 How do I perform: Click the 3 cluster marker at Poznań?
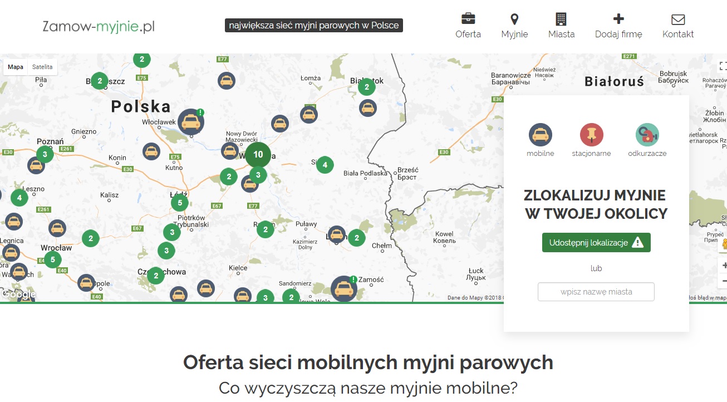45,154
